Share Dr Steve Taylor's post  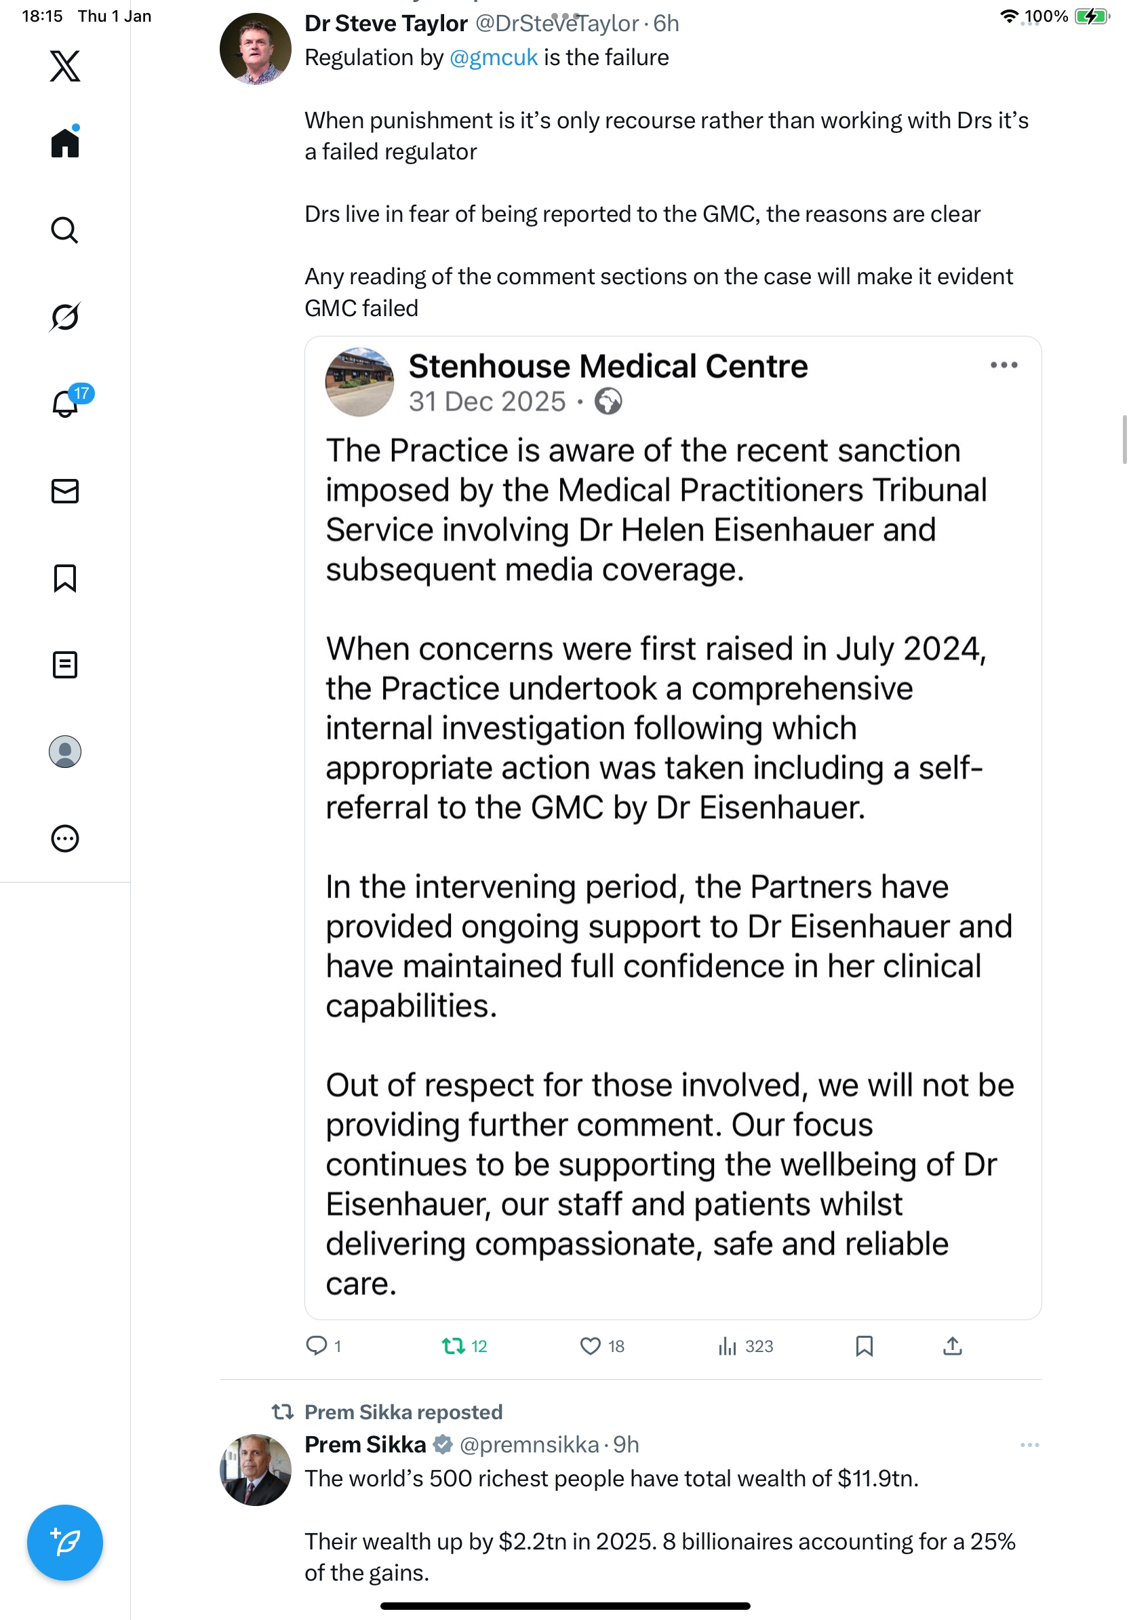click(x=952, y=1346)
